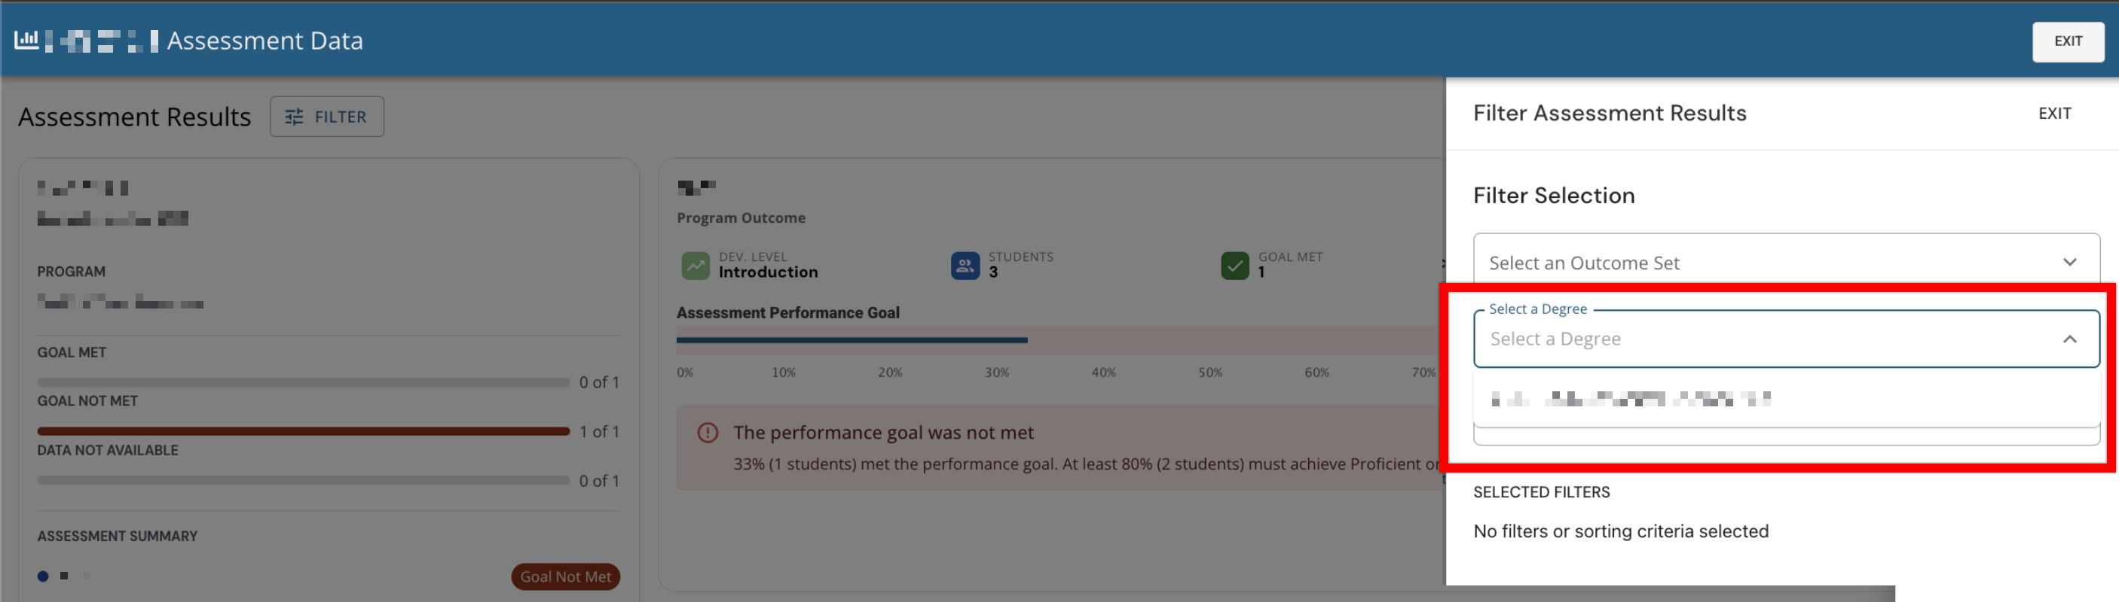Click the EXIT button in the blue header
Viewport: 2119px width, 602px height.
point(2068,41)
